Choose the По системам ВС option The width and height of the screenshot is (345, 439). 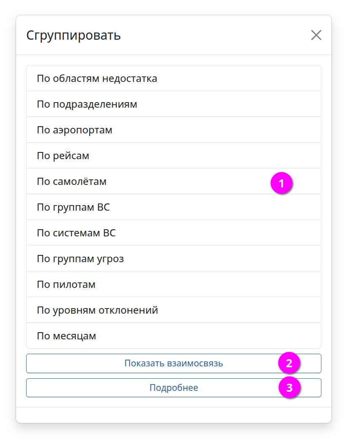point(76,233)
